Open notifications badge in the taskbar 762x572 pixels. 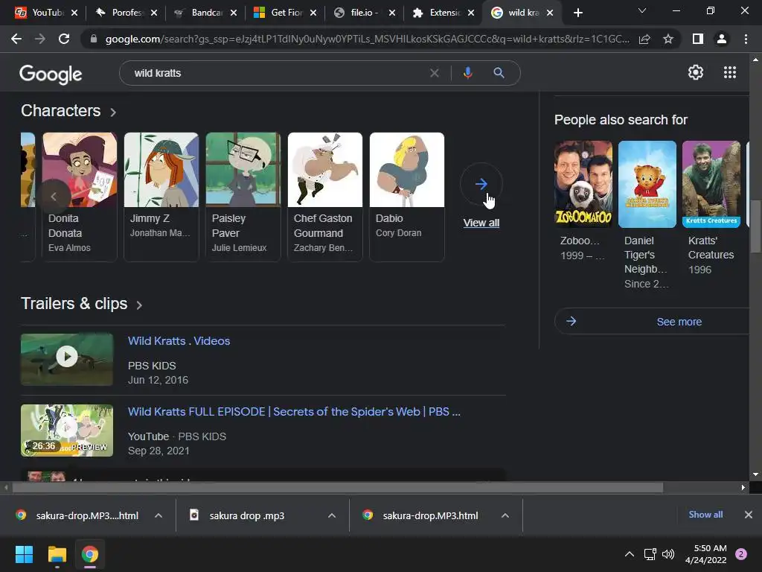coord(741,554)
